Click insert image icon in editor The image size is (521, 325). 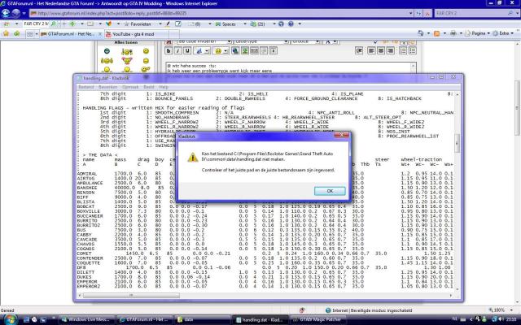point(245,50)
